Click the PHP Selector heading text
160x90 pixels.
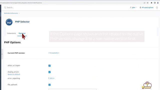click(22, 22)
